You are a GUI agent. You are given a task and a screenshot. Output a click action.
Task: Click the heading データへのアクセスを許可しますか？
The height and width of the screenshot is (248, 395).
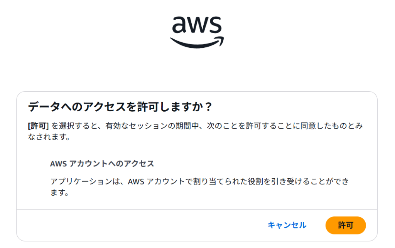[120, 107]
